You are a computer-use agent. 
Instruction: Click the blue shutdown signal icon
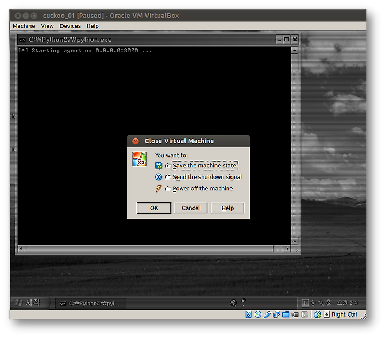[159, 177]
